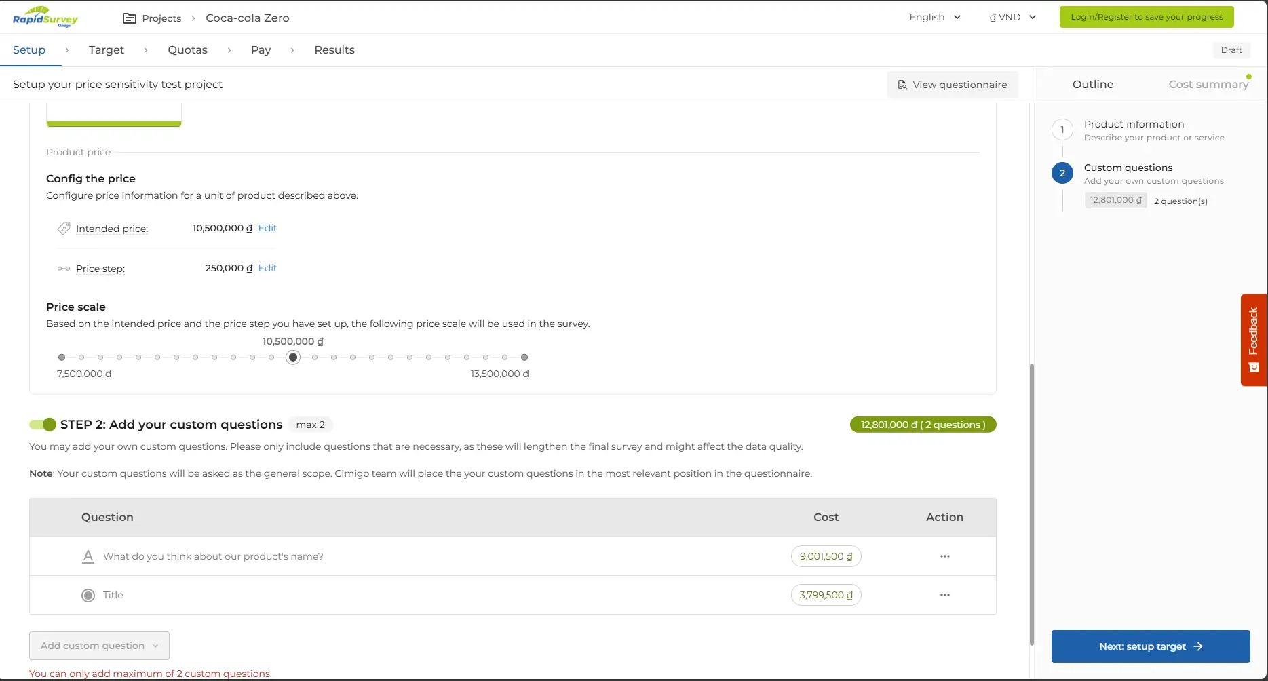Click Next: setup target button
The height and width of the screenshot is (681, 1268).
click(1150, 646)
